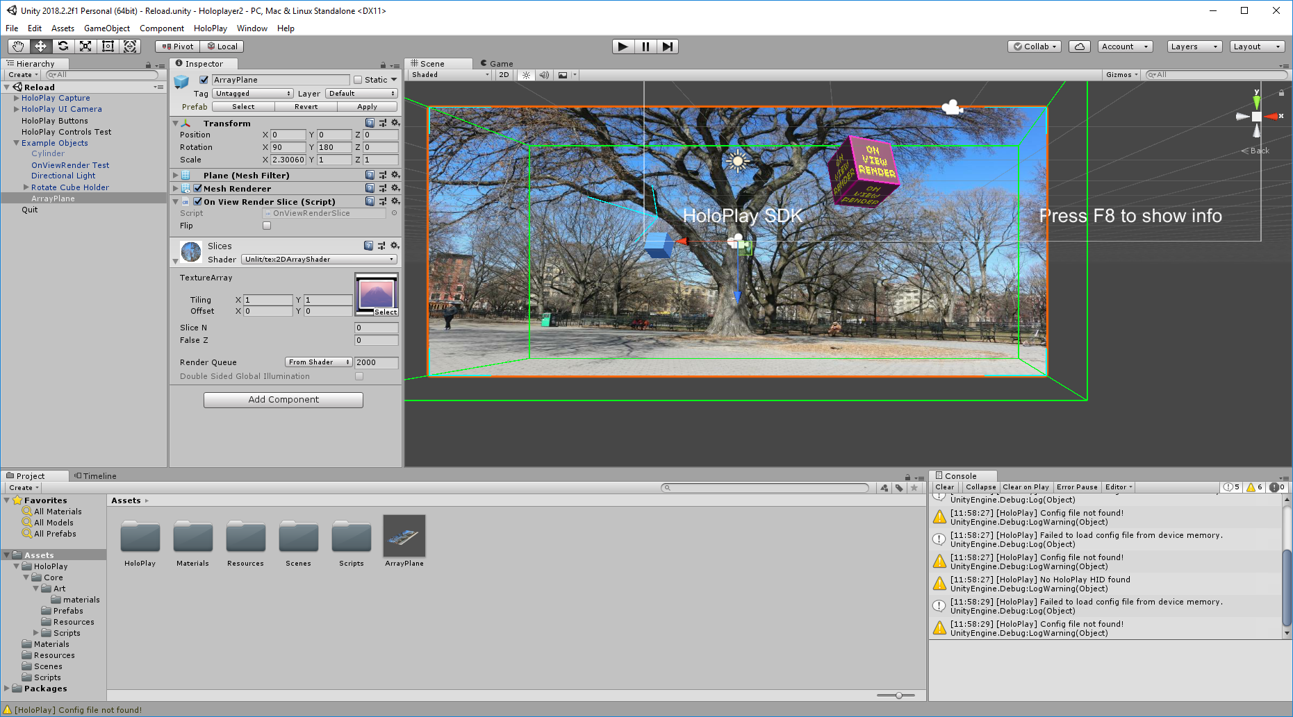The image size is (1293, 717).
Task: Toggle 2D scene view mode
Action: 504,75
